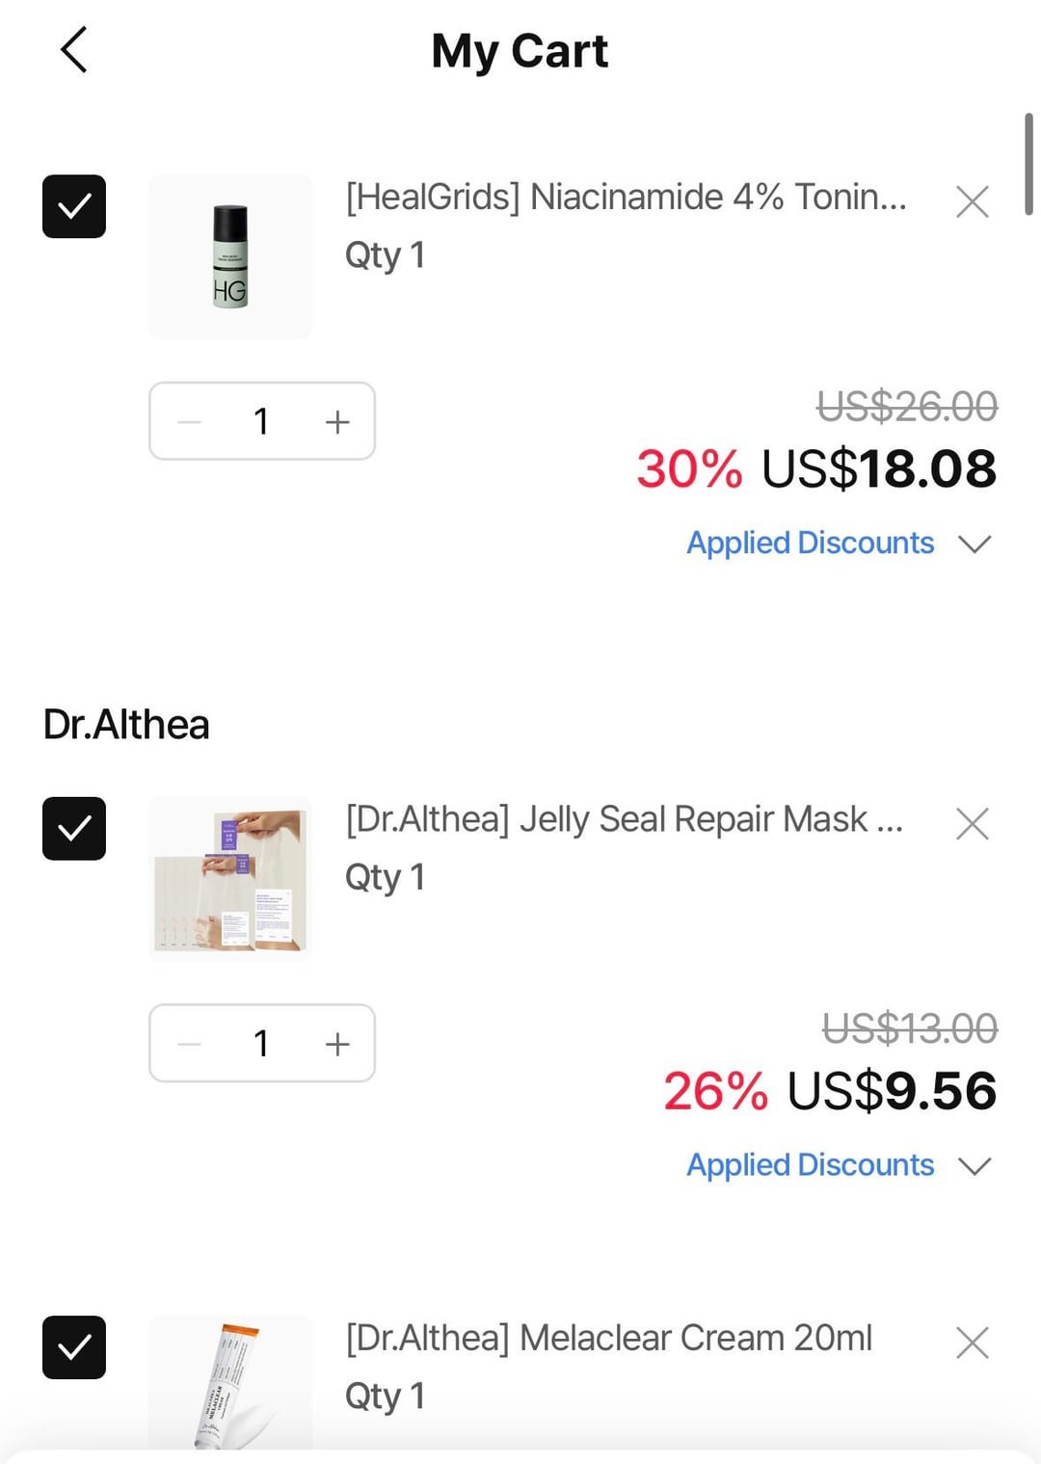Open the Melaclear Cream product image
The height and width of the screenshot is (1464, 1041).
230,1383
